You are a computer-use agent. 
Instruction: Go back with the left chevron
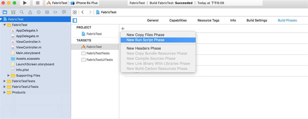coord(83,12)
